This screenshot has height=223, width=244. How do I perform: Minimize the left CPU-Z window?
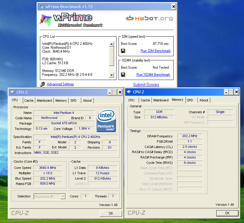pos(110,92)
